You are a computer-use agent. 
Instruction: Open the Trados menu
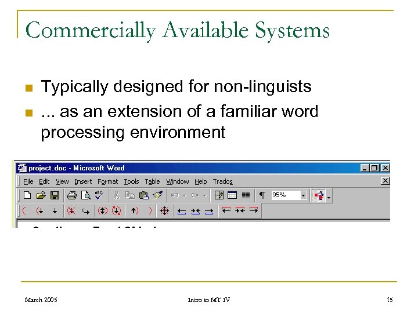(x=223, y=181)
